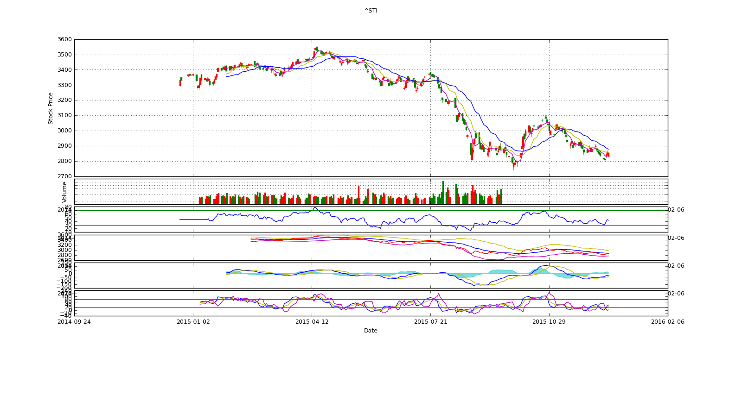Click the ^STI chart title

click(371, 11)
